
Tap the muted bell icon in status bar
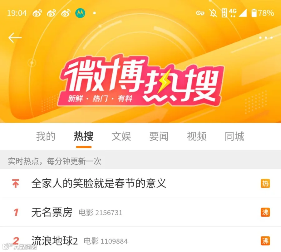click(213, 13)
